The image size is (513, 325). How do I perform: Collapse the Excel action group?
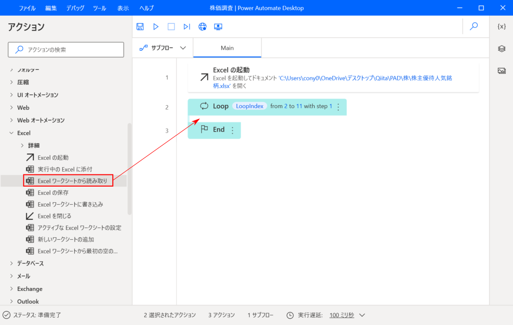(x=11, y=133)
